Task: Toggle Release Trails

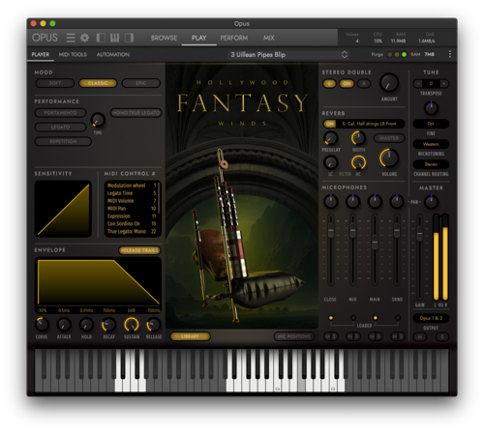Action: 139,250
